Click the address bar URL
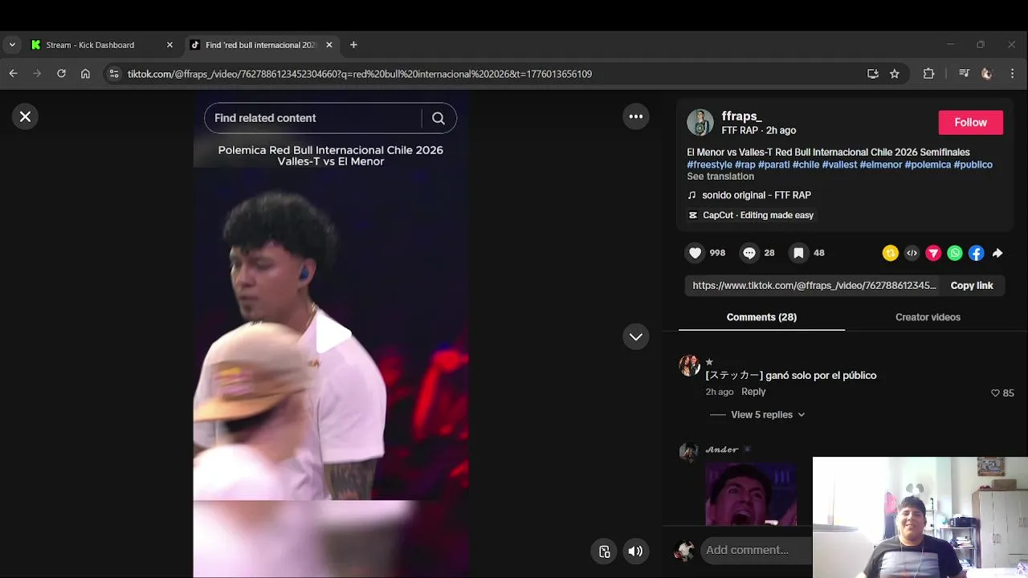Viewport: 1028px width, 578px height. tap(360, 74)
